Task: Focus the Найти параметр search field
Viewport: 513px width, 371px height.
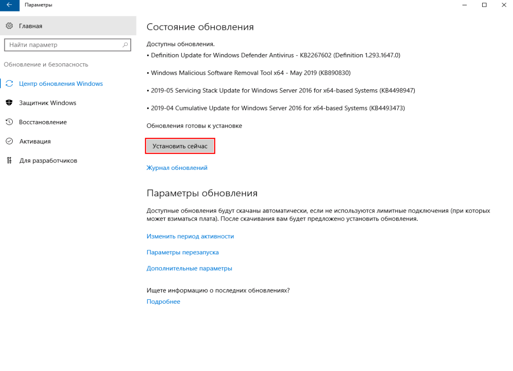Action: tap(62, 45)
